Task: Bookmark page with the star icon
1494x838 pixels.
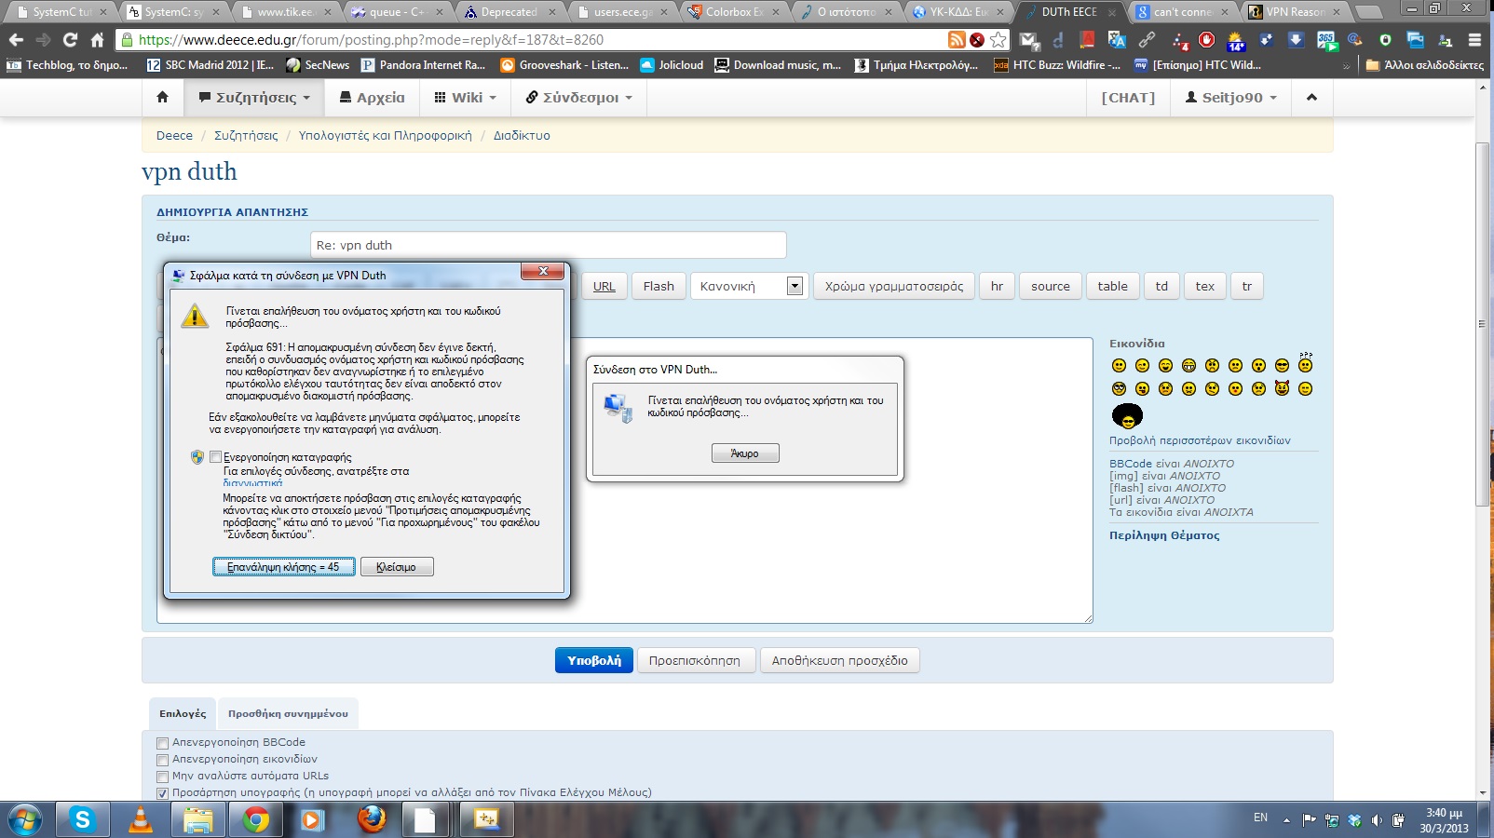Action: click(998, 39)
